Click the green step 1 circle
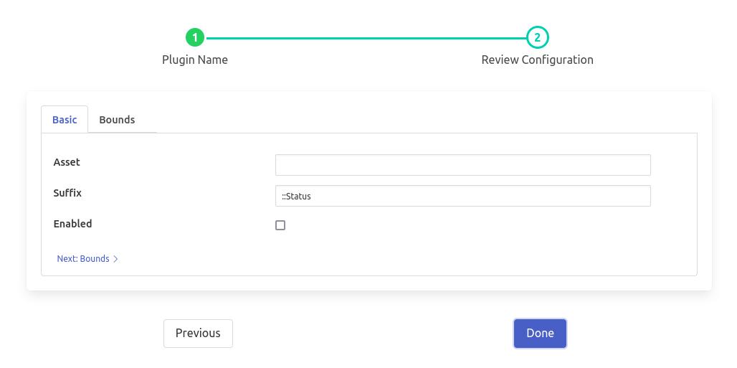 pos(195,37)
